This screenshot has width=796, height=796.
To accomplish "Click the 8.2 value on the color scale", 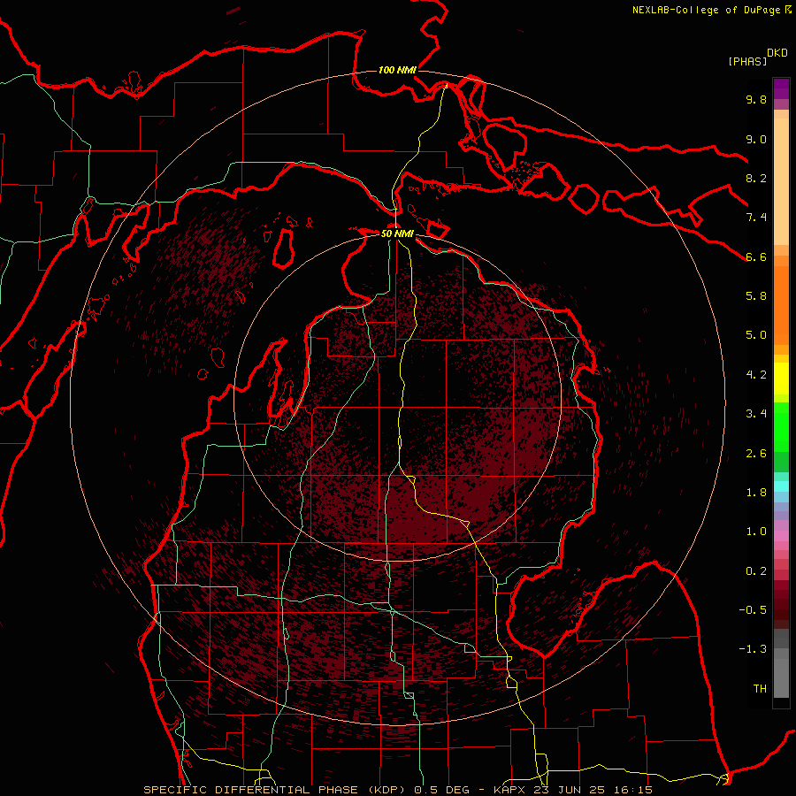I will click(x=756, y=178).
